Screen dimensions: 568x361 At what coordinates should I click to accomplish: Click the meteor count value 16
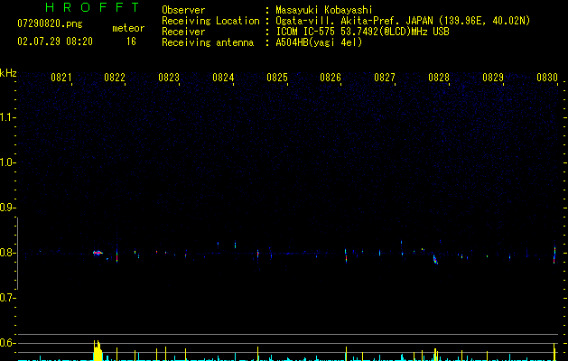pyautogui.click(x=131, y=42)
